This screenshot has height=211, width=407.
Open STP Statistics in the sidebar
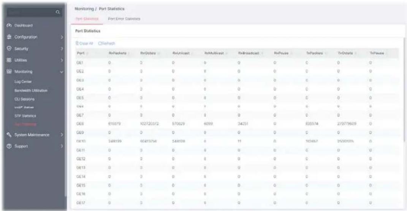click(x=25, y=116)
